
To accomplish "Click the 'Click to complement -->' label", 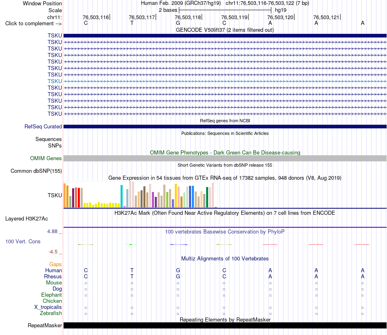I will [x=33, y=24].
